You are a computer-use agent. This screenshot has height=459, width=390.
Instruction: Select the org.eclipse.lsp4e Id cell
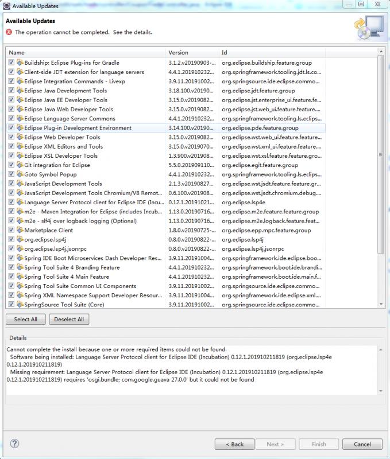244,203
